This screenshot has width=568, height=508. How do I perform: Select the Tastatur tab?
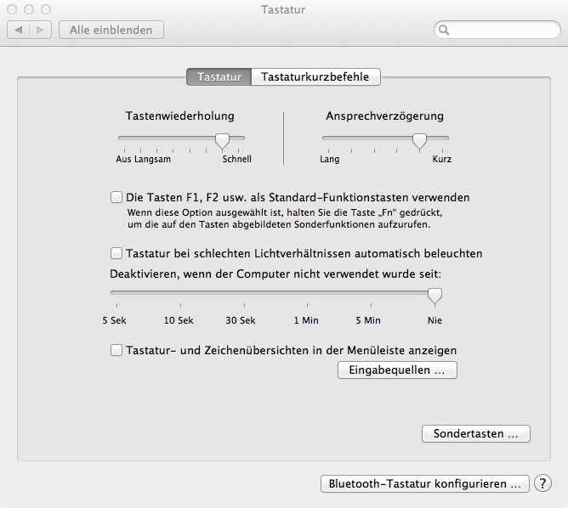point(219,76)
